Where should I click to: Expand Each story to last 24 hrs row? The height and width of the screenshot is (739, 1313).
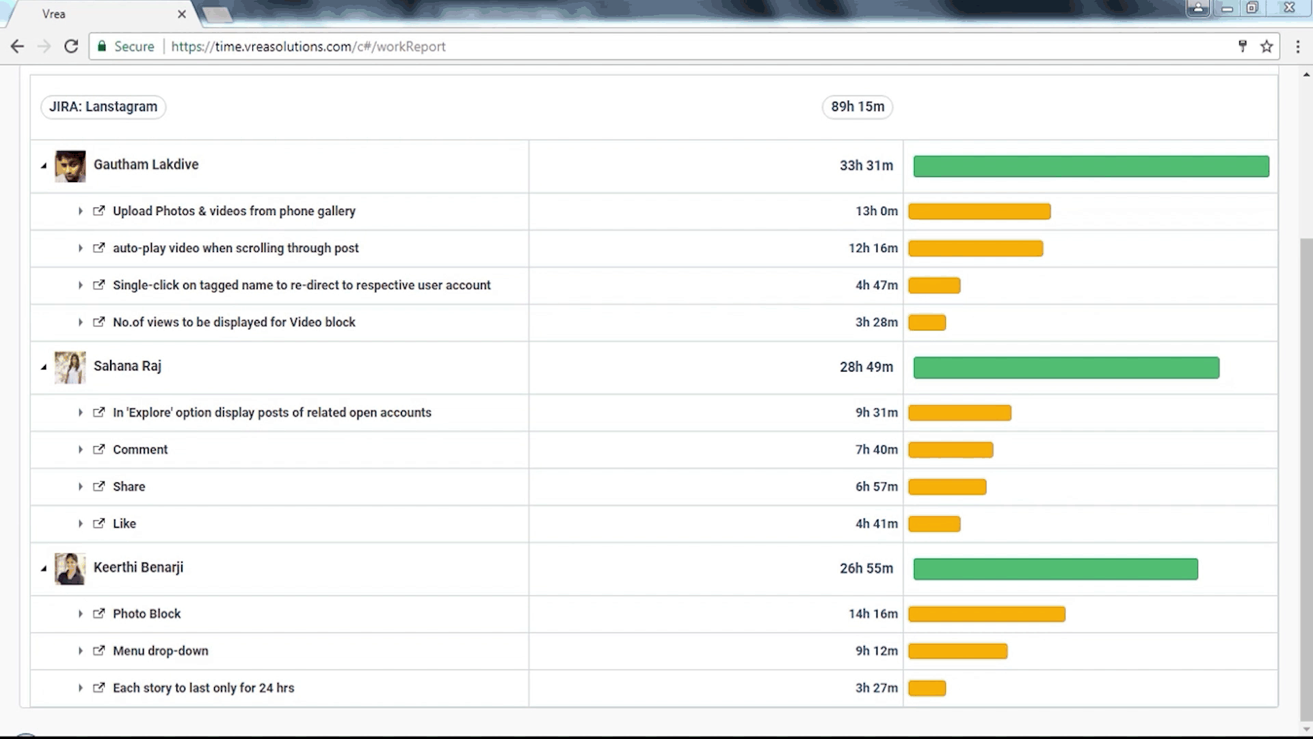point(81,688)
